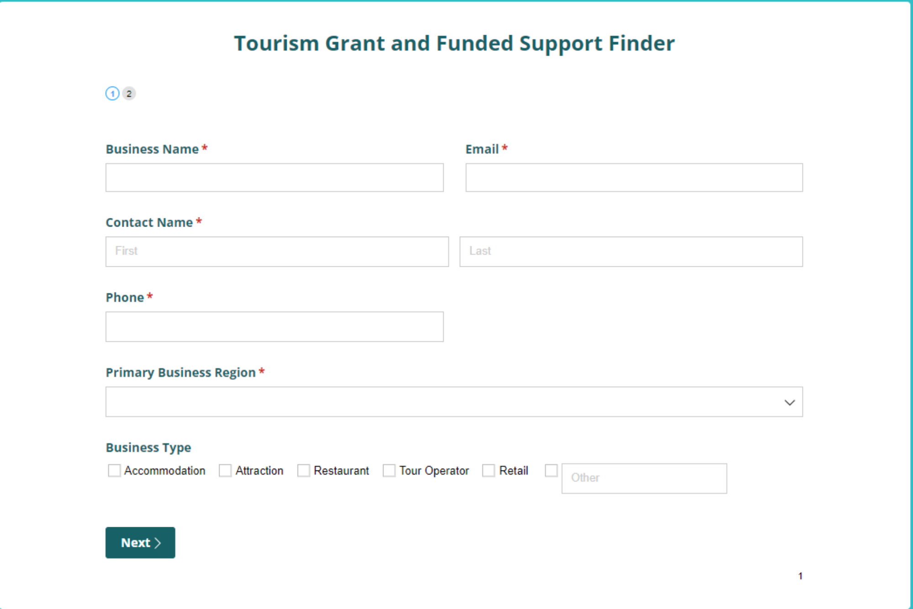Click the Next button
Screen dimensions: 913x609
tap(140, 543)
